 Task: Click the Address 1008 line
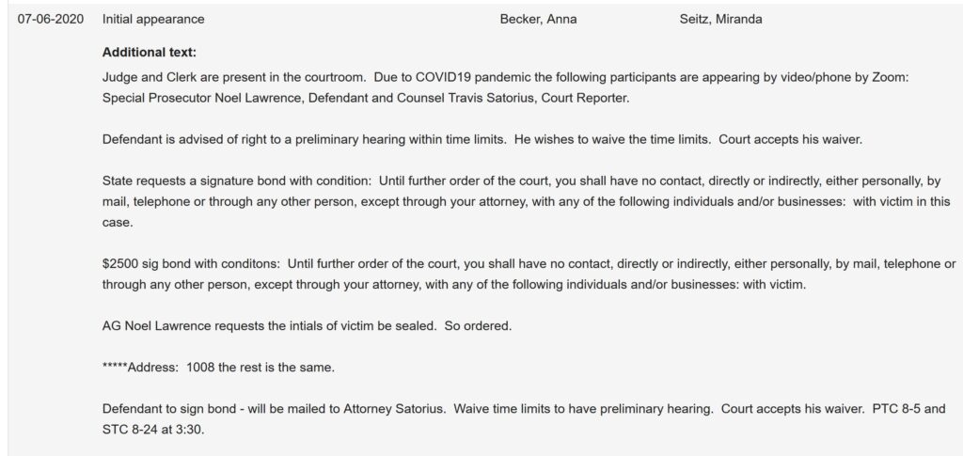pyautogui.click(x=218, y=369)
